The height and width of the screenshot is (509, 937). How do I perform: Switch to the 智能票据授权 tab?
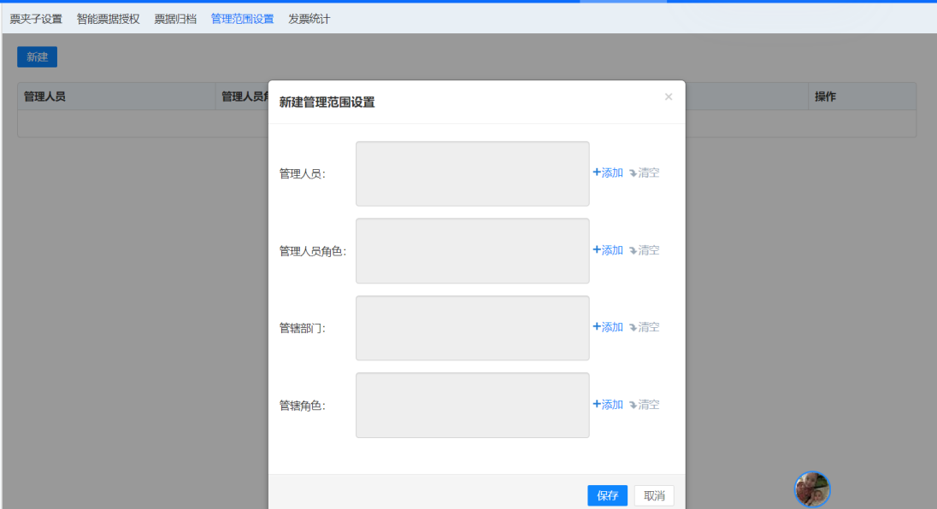pyautogui.click(x=108, y=19)
